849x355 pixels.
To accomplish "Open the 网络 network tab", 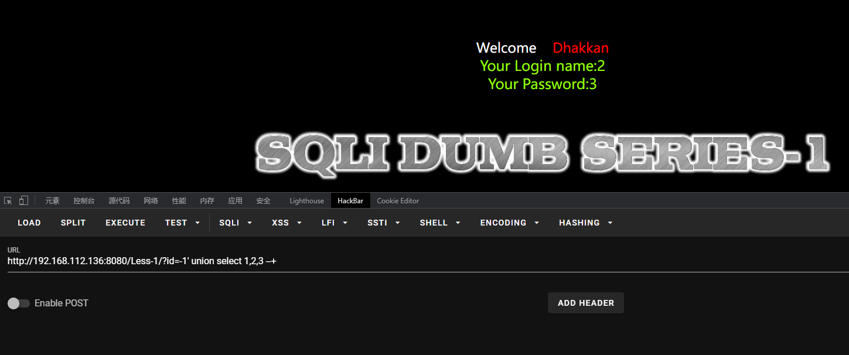I will [151, 200].
